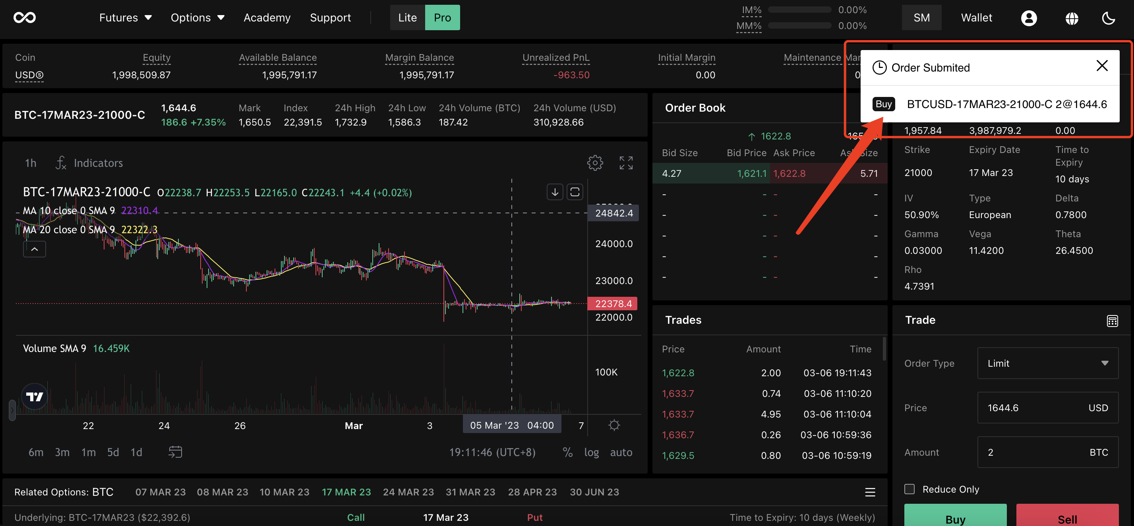Image resolution: width=1134 pixels, height=526 pixels.
Task: Toggle log scale on chart
Action: click(591, 452)
